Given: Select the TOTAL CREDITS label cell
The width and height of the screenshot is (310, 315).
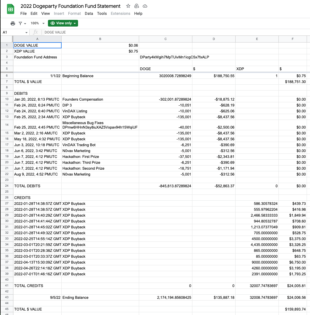Looking at the screenshot, I should coord(37,286).
